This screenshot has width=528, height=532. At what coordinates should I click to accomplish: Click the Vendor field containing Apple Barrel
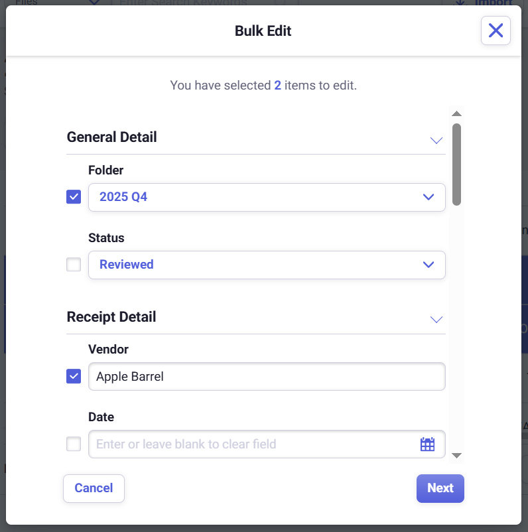pyautogui.click(x=267, y=377)
